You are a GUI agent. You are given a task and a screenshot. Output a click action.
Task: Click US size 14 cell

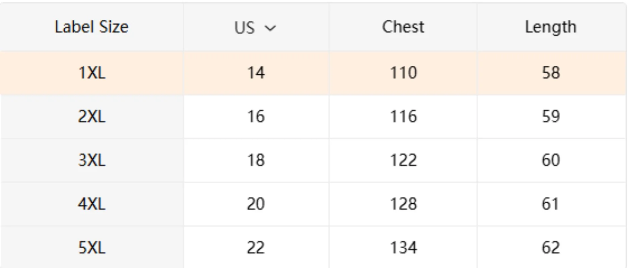tap(256, 73)
